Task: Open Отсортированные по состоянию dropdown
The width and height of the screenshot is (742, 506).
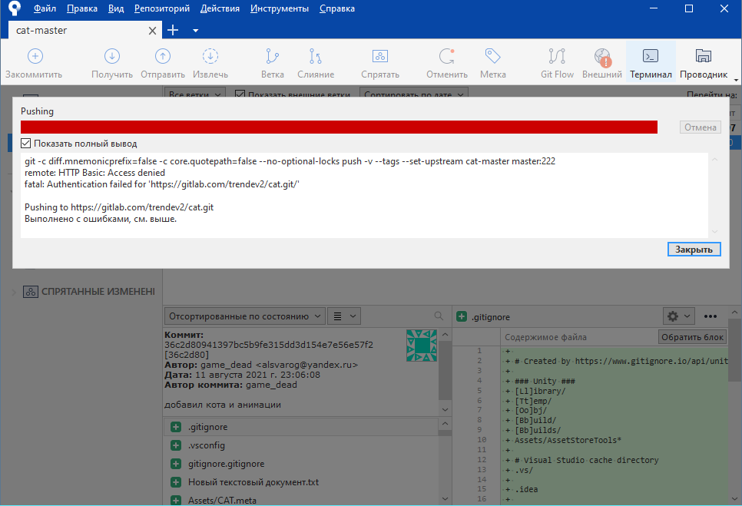Action: point(246,316)
